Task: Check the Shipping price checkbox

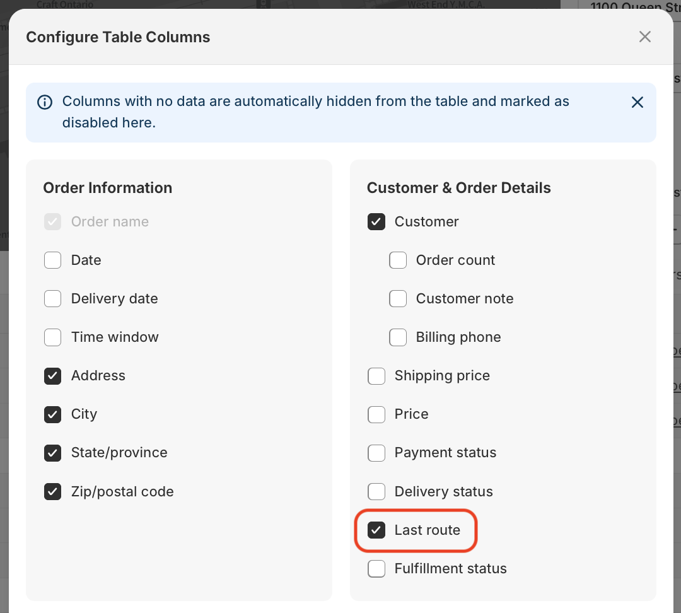Action: 376,376
